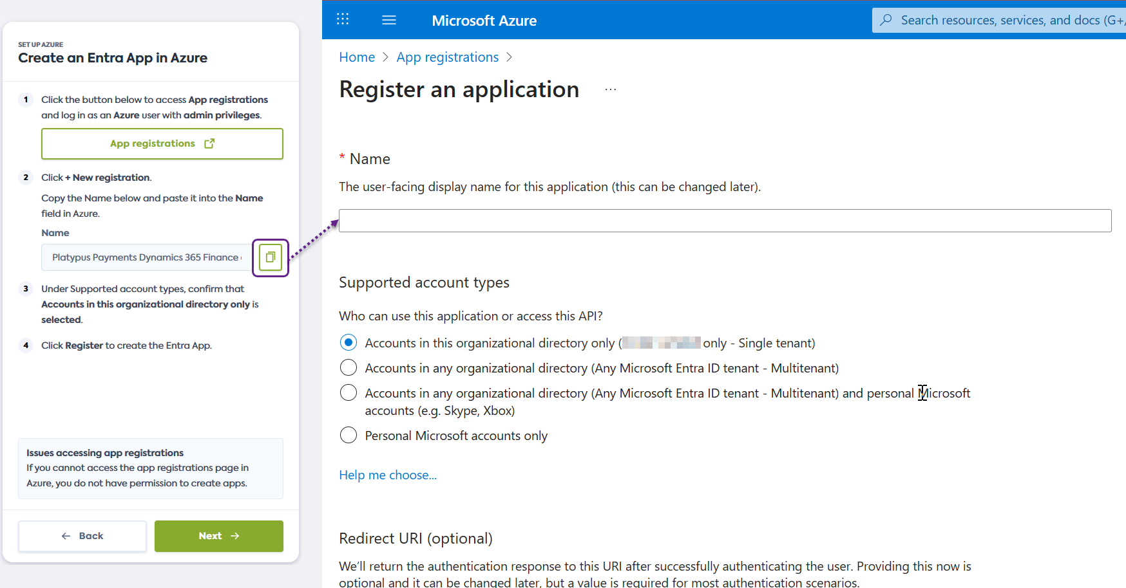Image resolution: width=1126 pixels, height=588 pixels.
Task: Open the Azure portal hamburger menu
Action: pos(389,20)
